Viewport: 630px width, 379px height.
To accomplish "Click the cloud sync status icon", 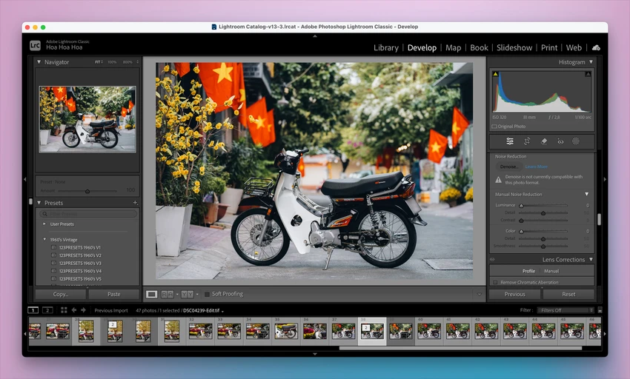I will (x=596, y=47).
